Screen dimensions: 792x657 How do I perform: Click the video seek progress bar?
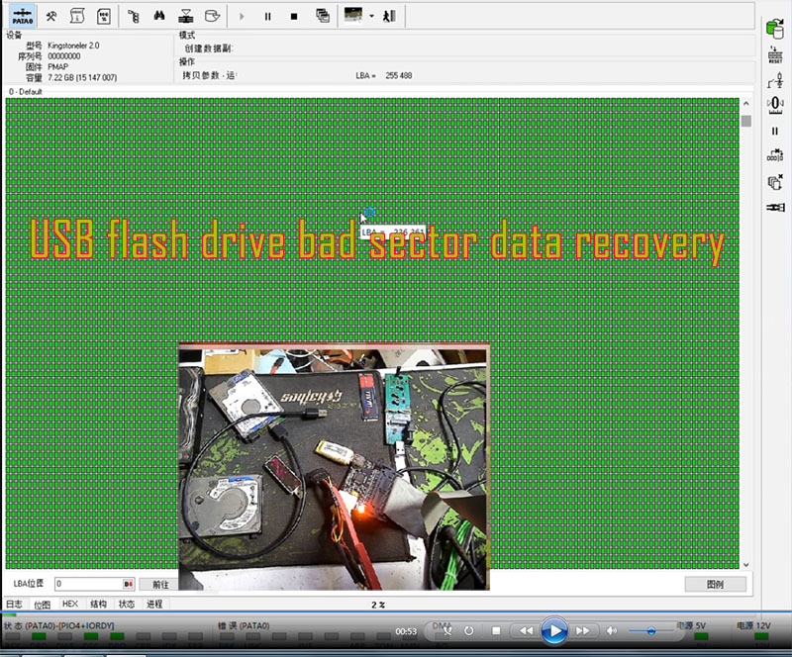click(x=396, y=613)
